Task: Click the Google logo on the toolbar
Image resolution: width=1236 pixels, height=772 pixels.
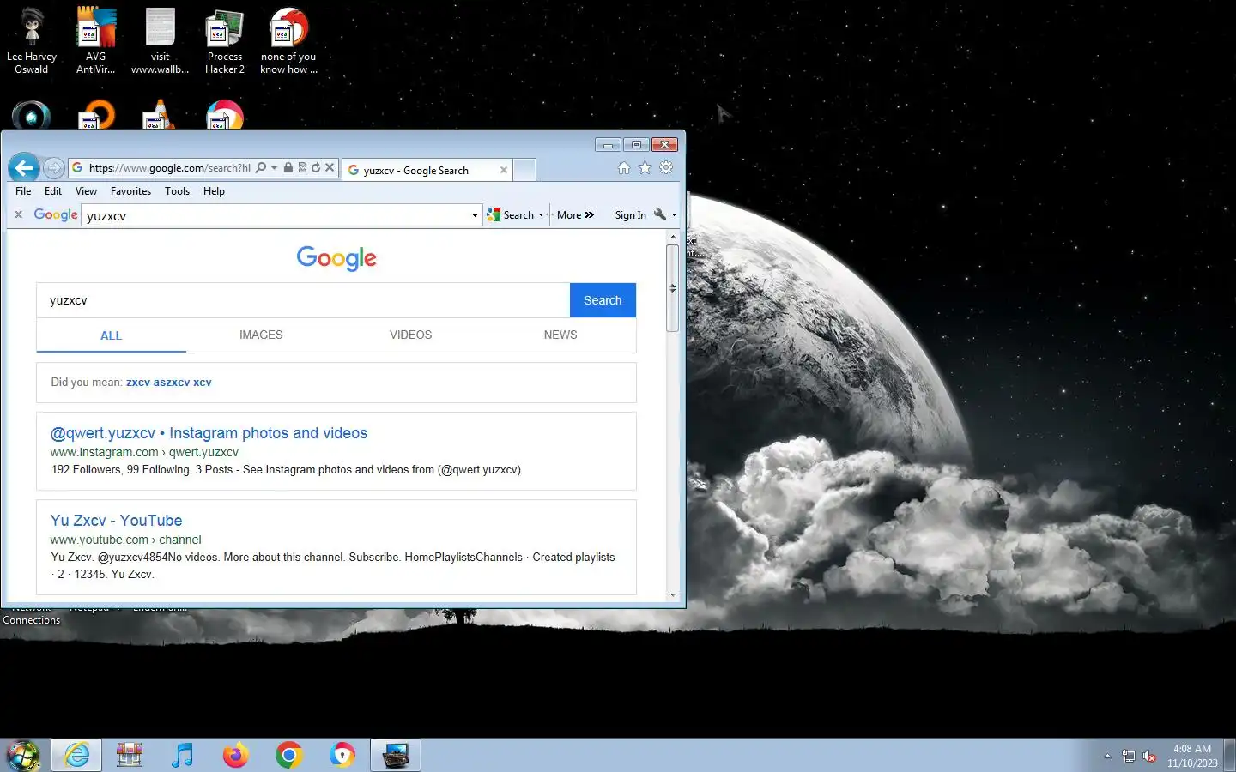Action: [x=56, y=214]
